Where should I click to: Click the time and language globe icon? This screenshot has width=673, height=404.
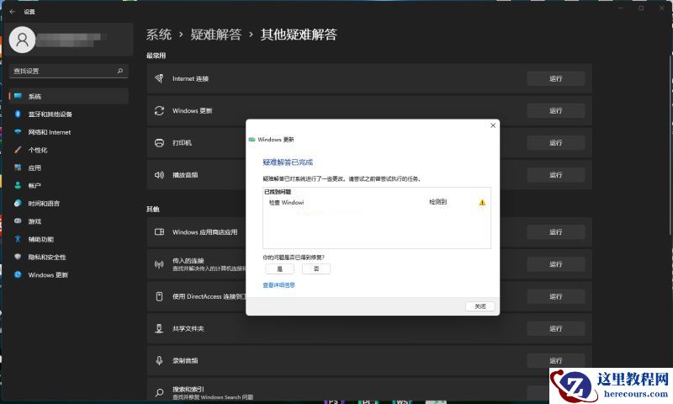coord(18,203)
